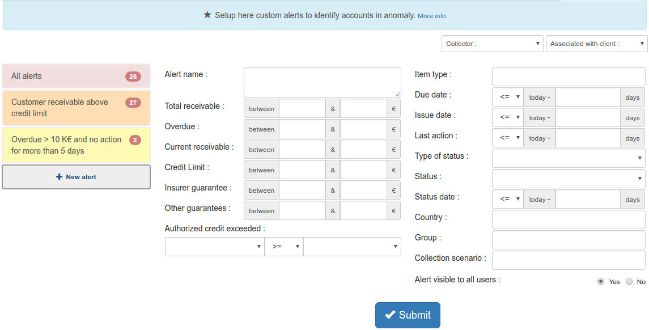Open the More info link
Image resolution: width=649 pixels, height=330 pixels.
point(431,16)
